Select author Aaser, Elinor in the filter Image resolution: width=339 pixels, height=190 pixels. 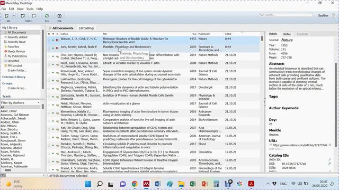[x=9, y=111]
